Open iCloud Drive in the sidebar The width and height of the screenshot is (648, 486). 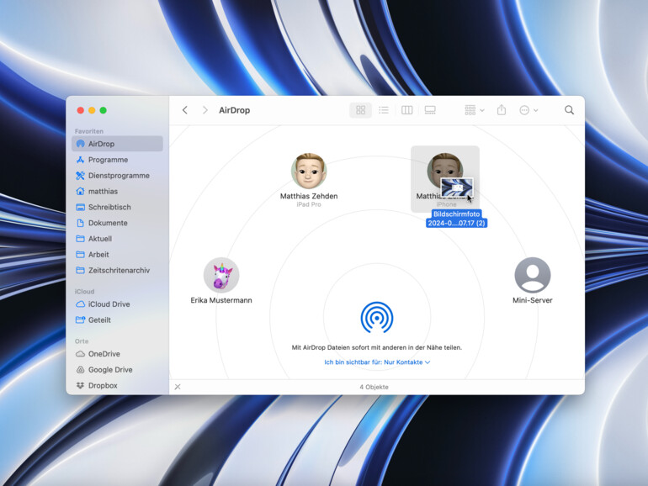(117, 304)
